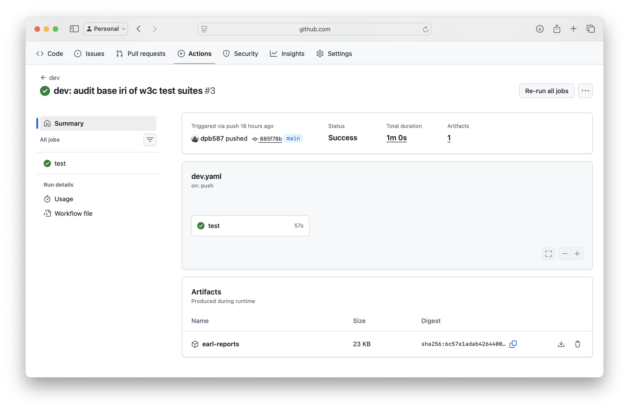The width and height of the screenshot is (629, 411).
Task: Click the 1m 0s total duration link
Action: point(396,138)
